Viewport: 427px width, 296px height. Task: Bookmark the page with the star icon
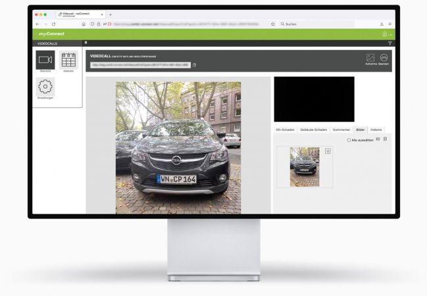273,24
